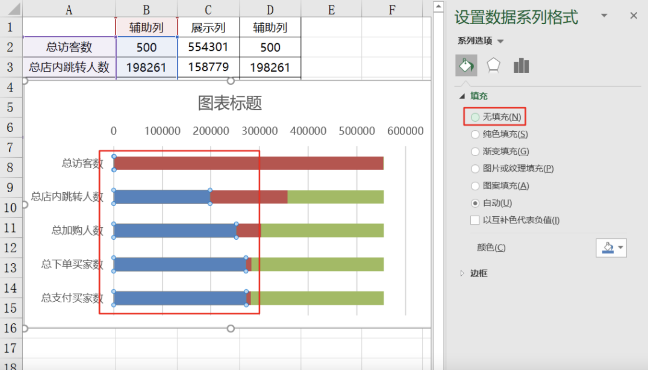The height and width of the screenshot is (370, 648).
Task: Switch to the Effects pentagon icon tab
Action: [493, 65]
